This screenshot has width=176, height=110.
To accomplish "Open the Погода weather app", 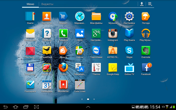I will coord(146,16).
